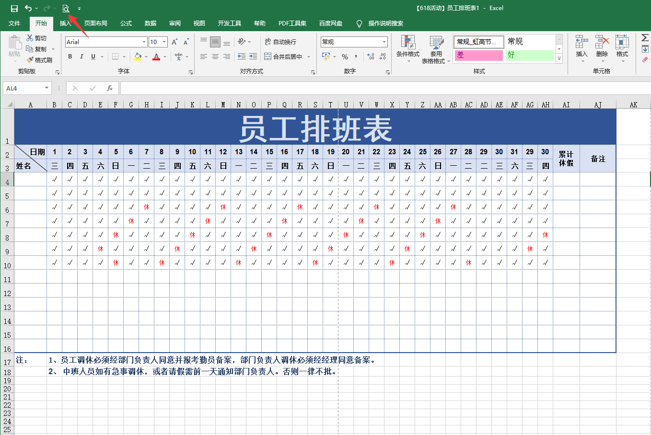Switch to the 审阅 tab
Screen dimensions: 651x435
coord(175,23)
